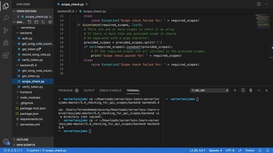
Task: Open requirements.txt file
Action: pyautogui.click(x=31, y=119)
